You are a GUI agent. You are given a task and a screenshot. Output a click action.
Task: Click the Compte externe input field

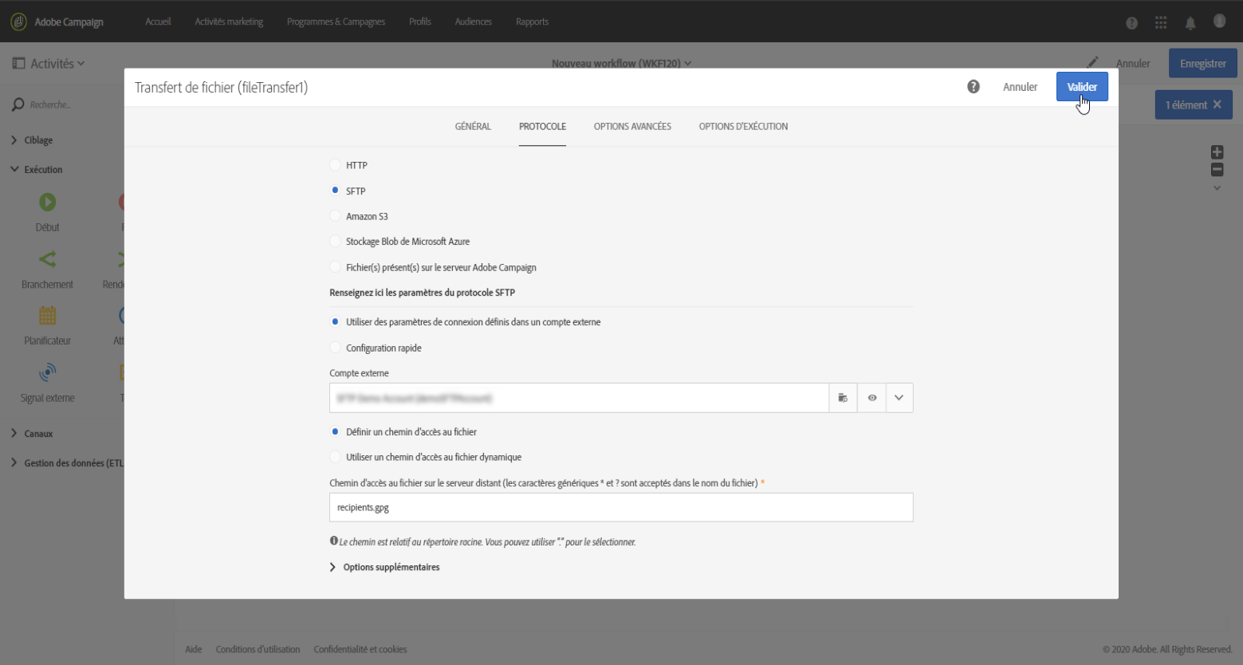579,398
